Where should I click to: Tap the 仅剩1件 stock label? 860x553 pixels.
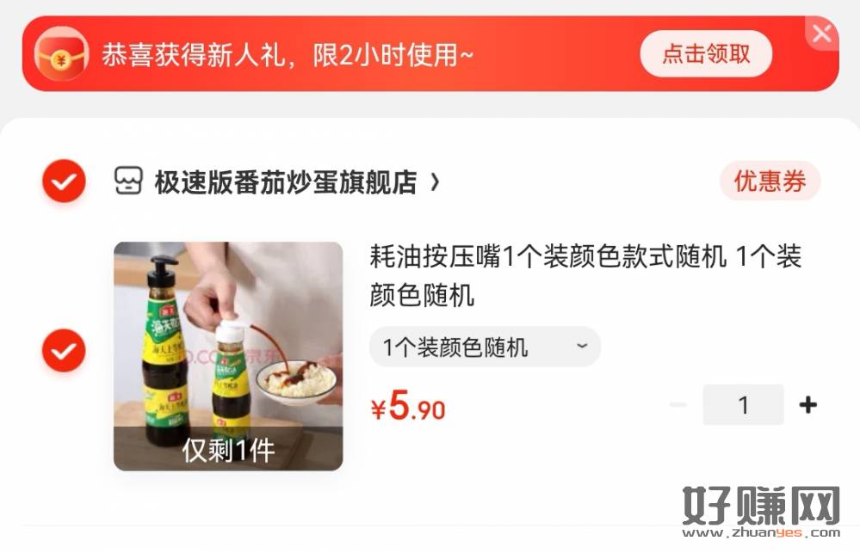[x=228, y=450]
